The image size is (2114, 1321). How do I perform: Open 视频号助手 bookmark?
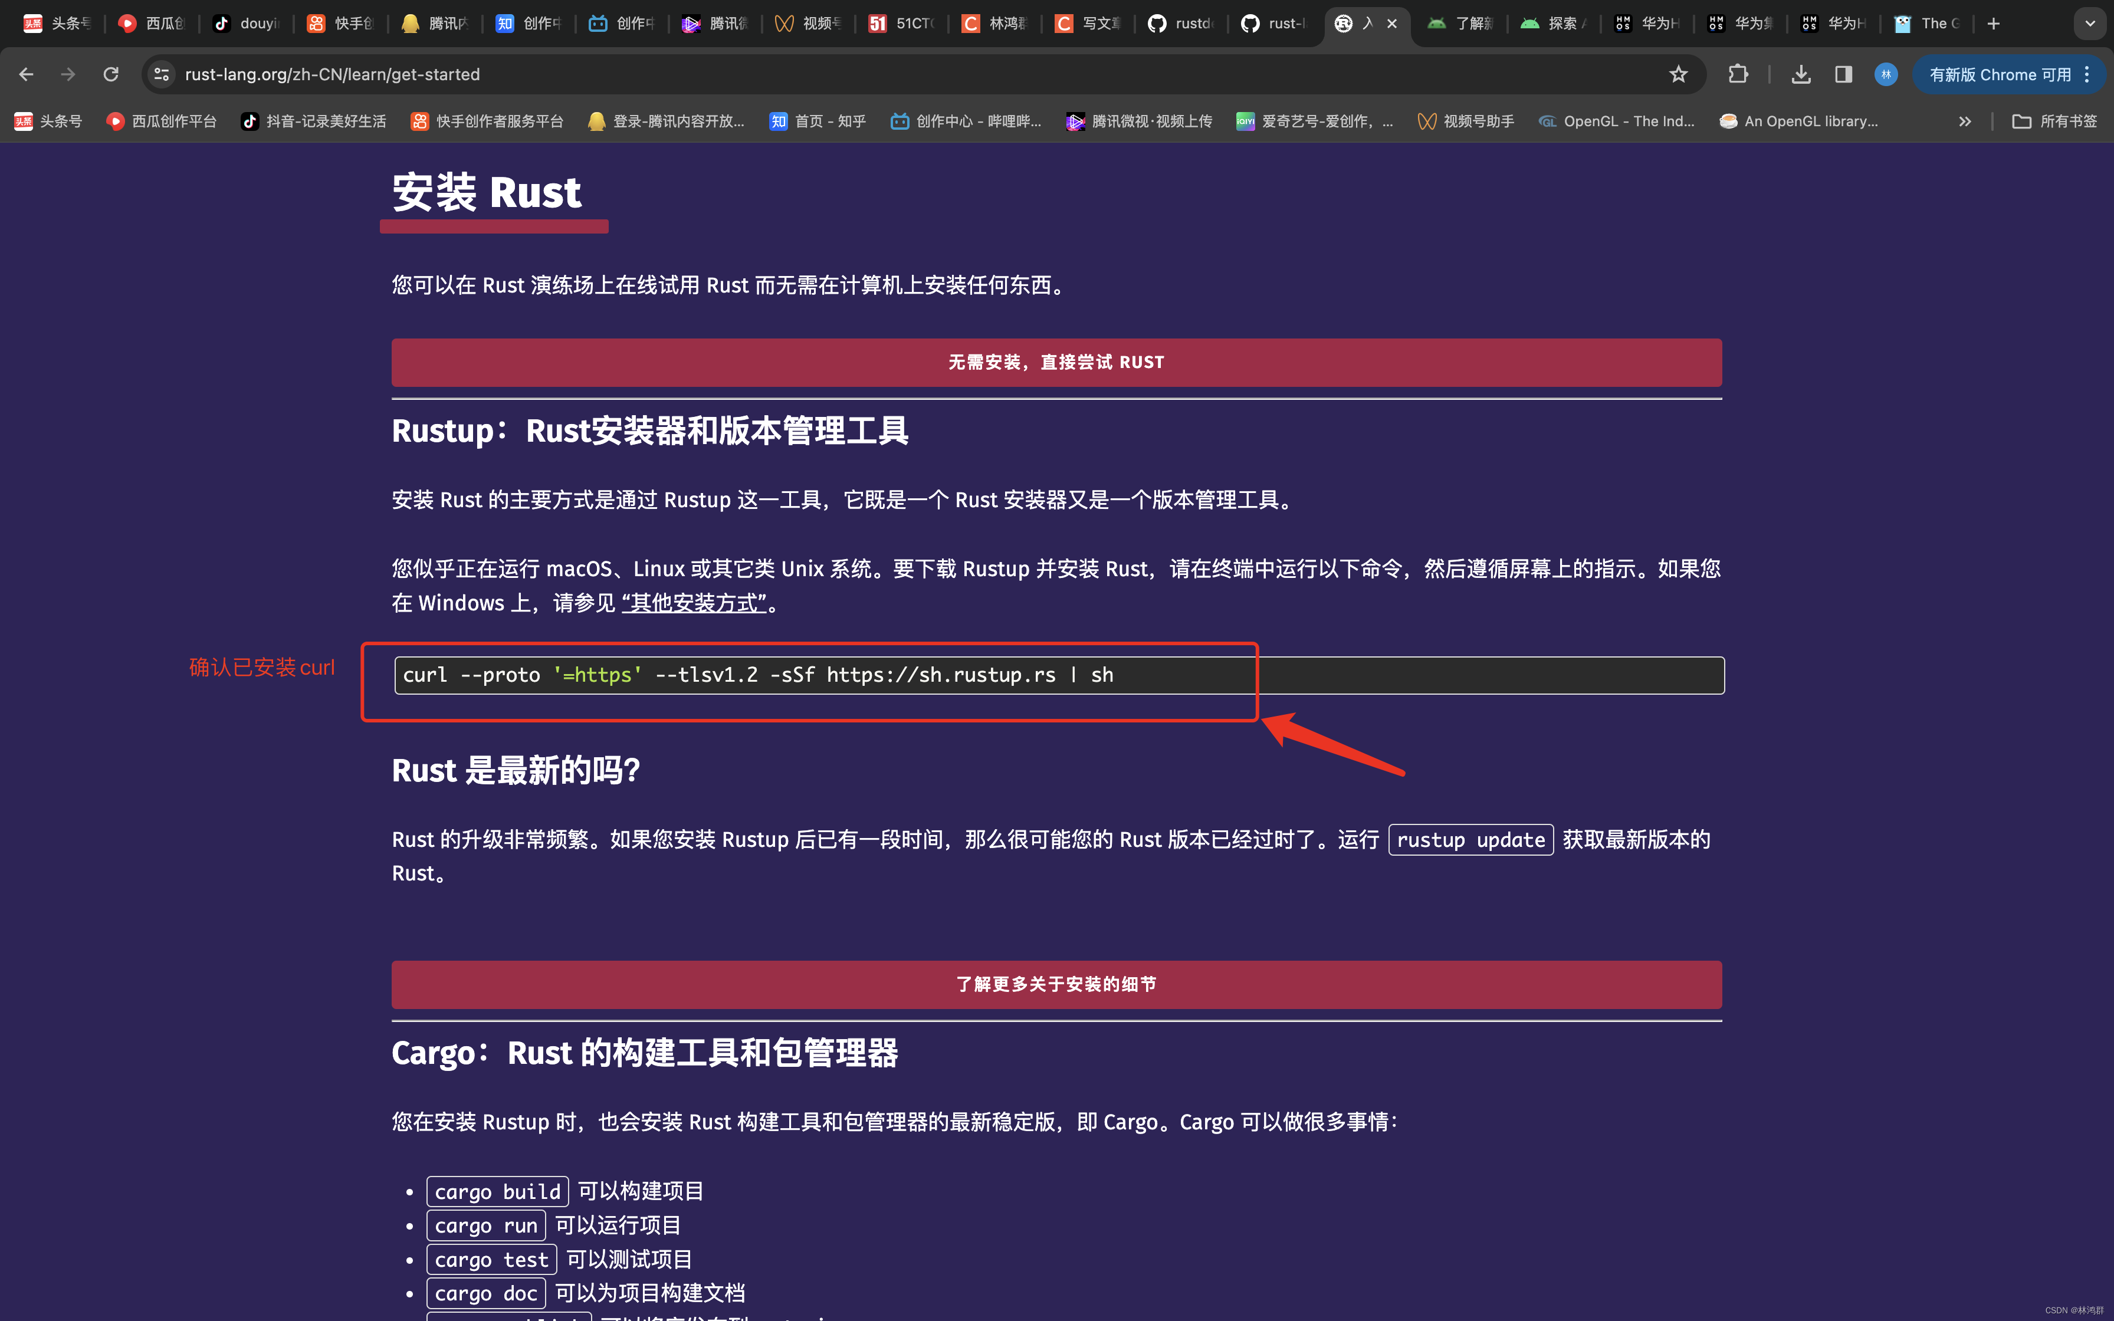(1466, 121)
